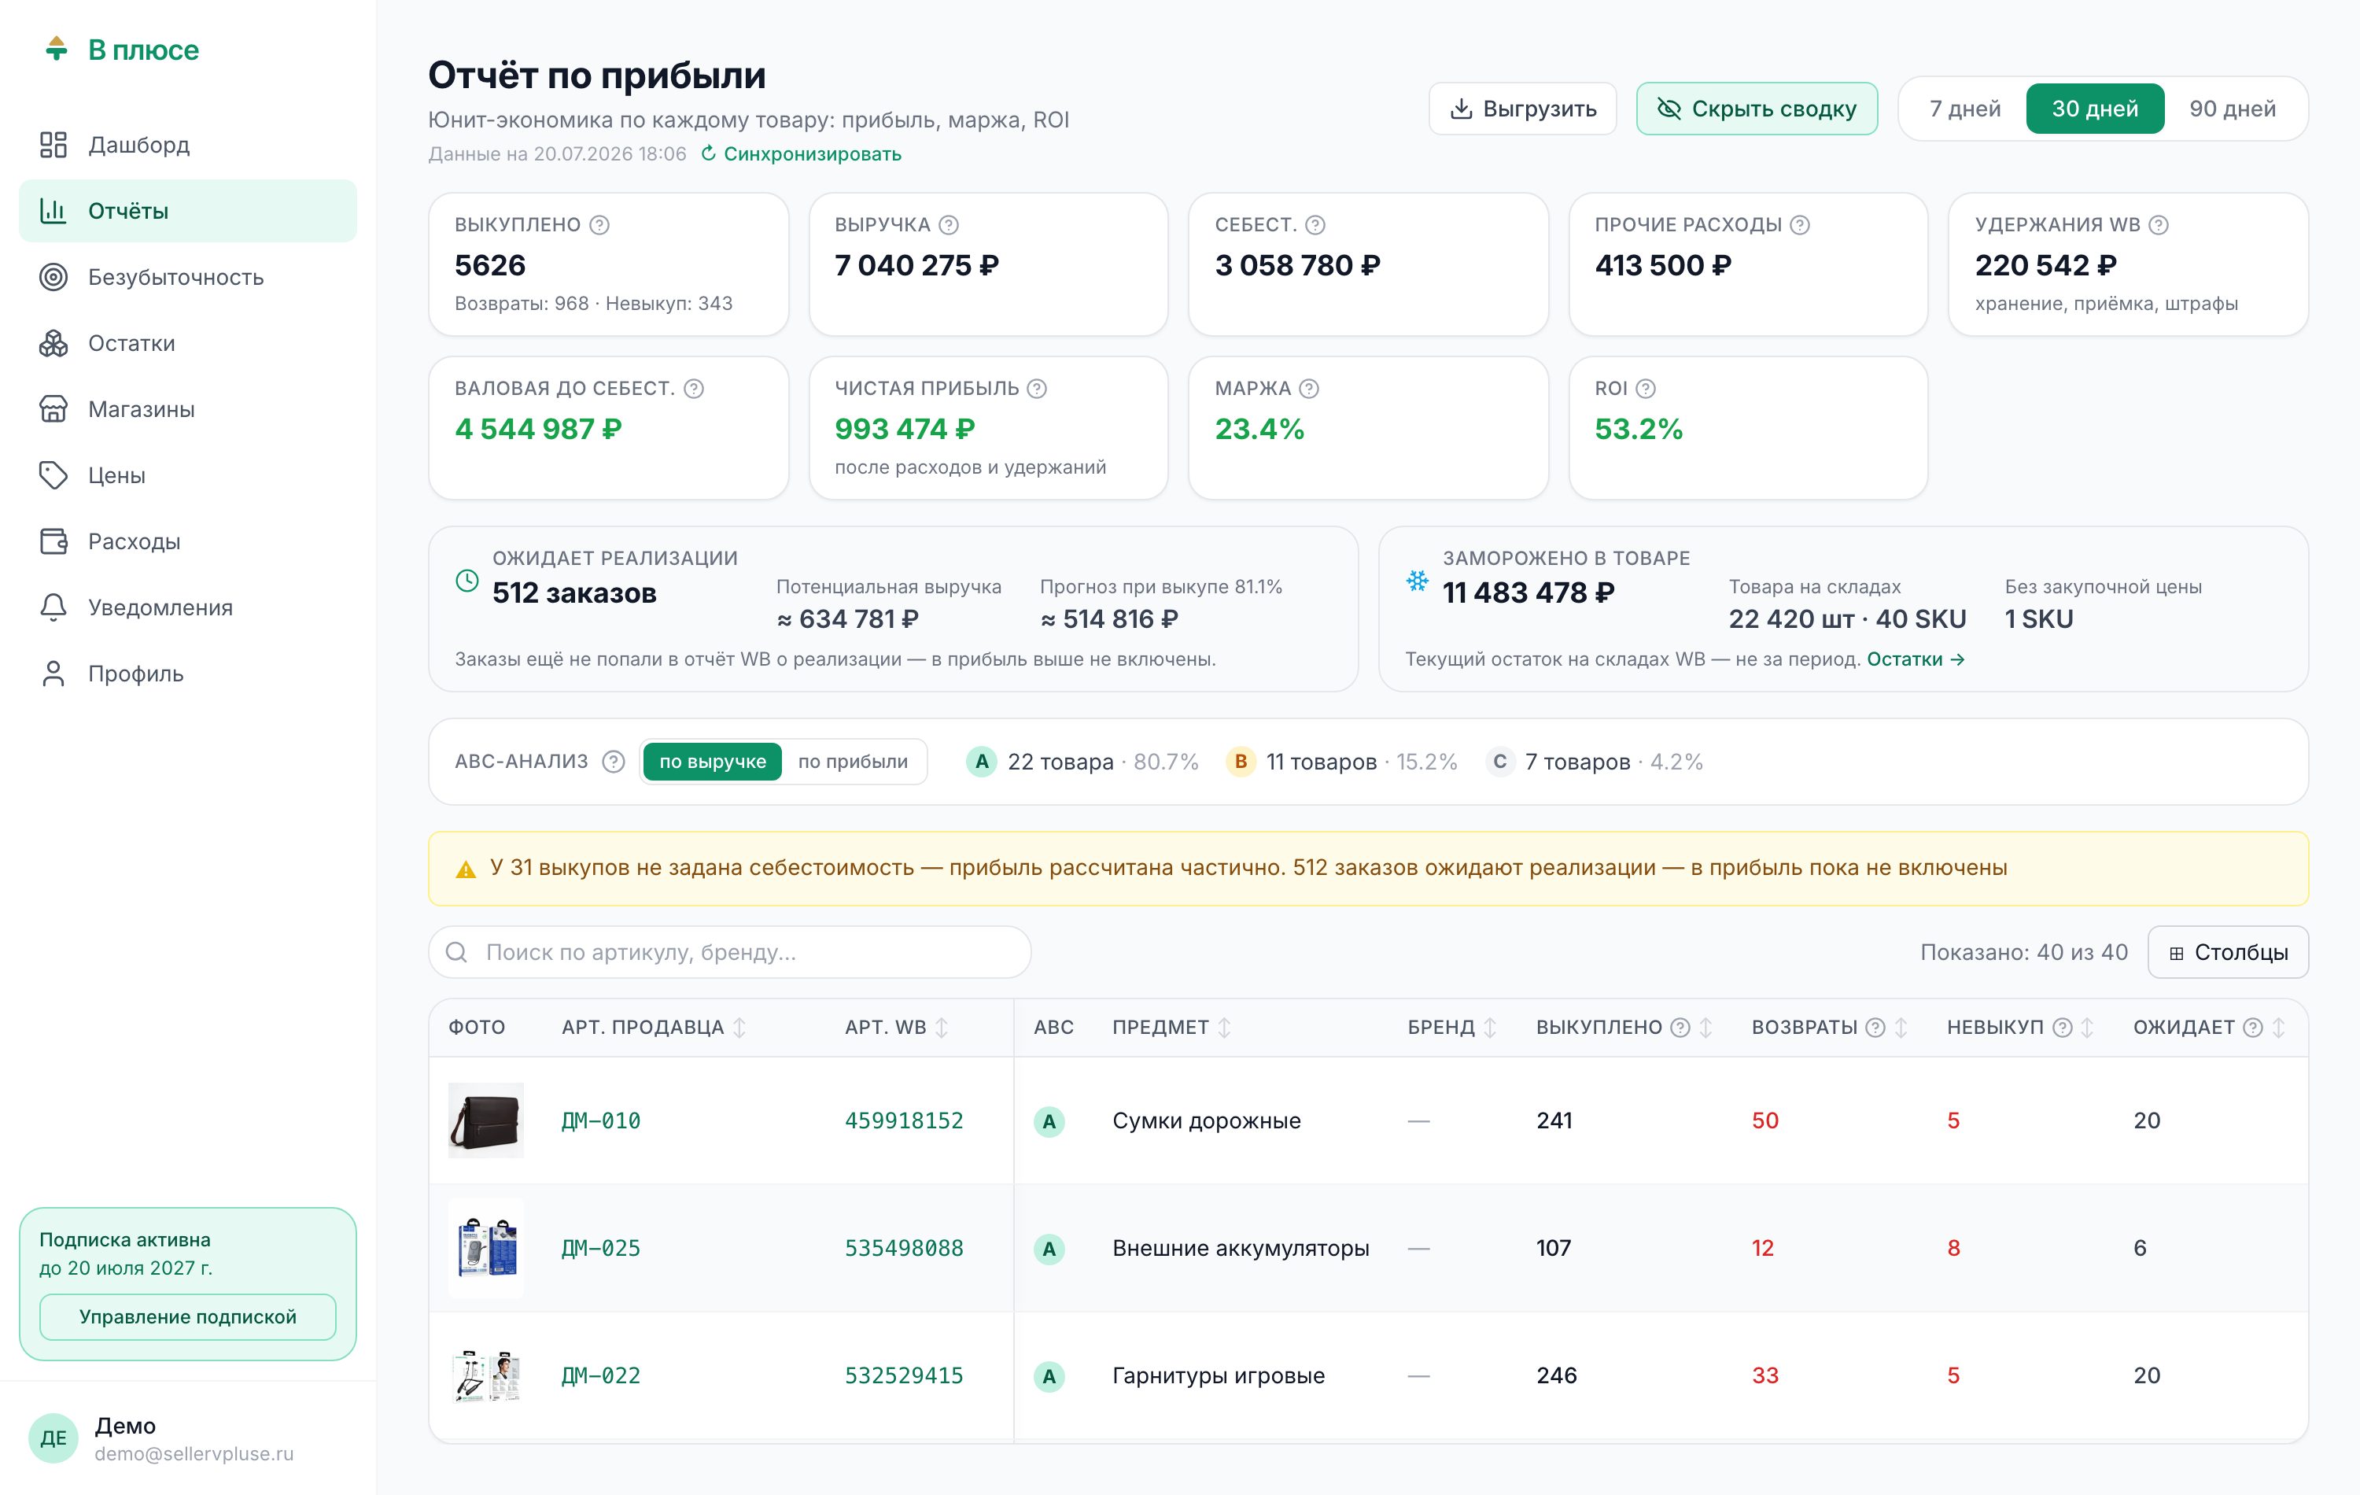Open the Столбцы column selector
The image size is (2360, 1495).
(2228, 952)
